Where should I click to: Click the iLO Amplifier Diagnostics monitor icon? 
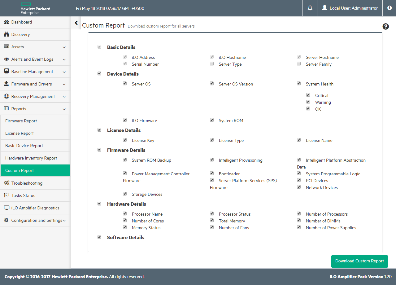[x=6, y=208]
